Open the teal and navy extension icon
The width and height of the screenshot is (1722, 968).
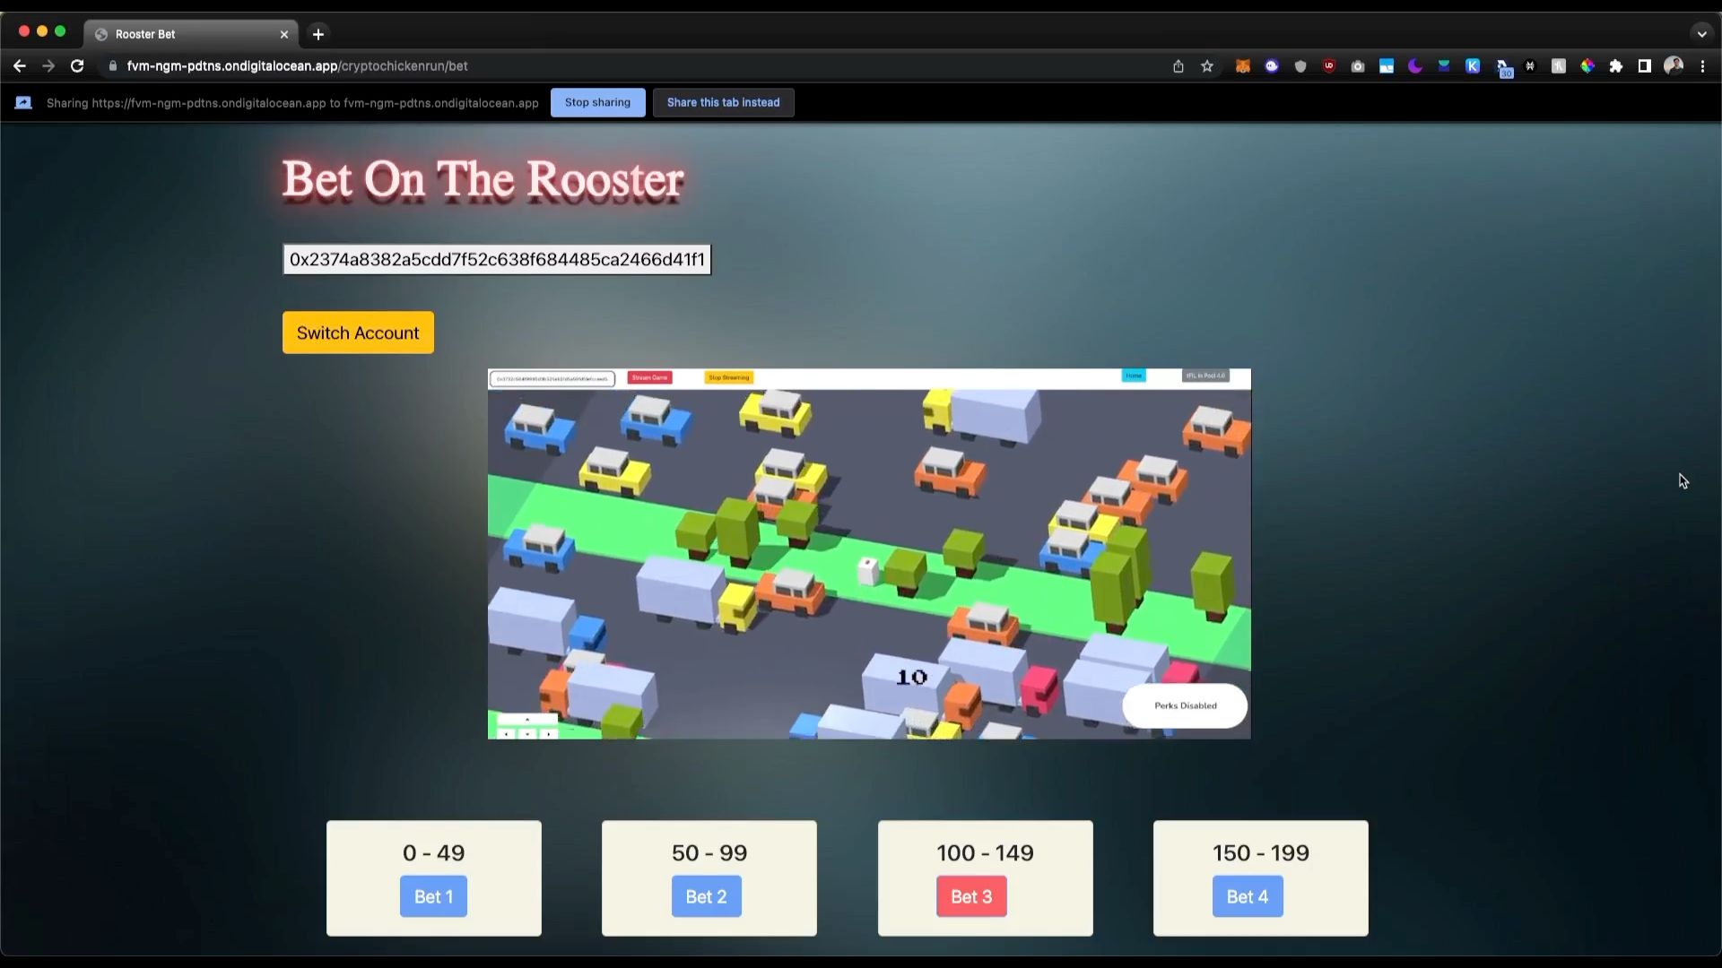[1444, 66]
